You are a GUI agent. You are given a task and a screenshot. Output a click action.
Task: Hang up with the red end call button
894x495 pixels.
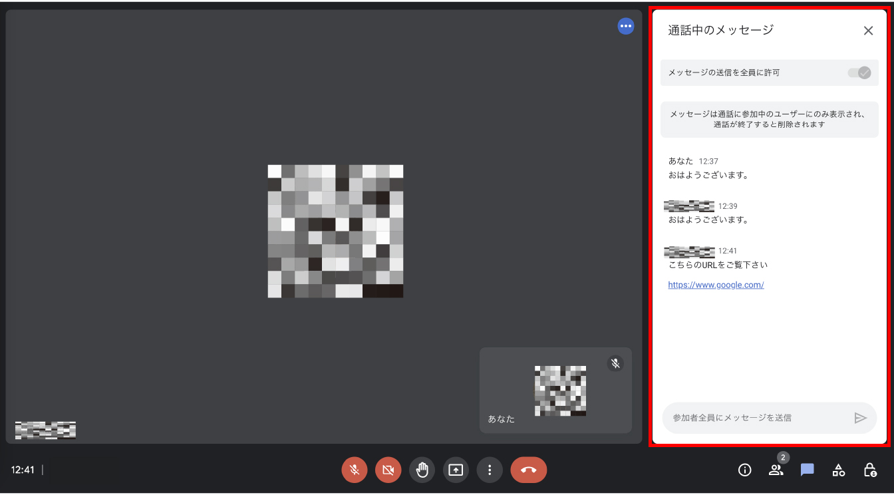tap(528, 470)
